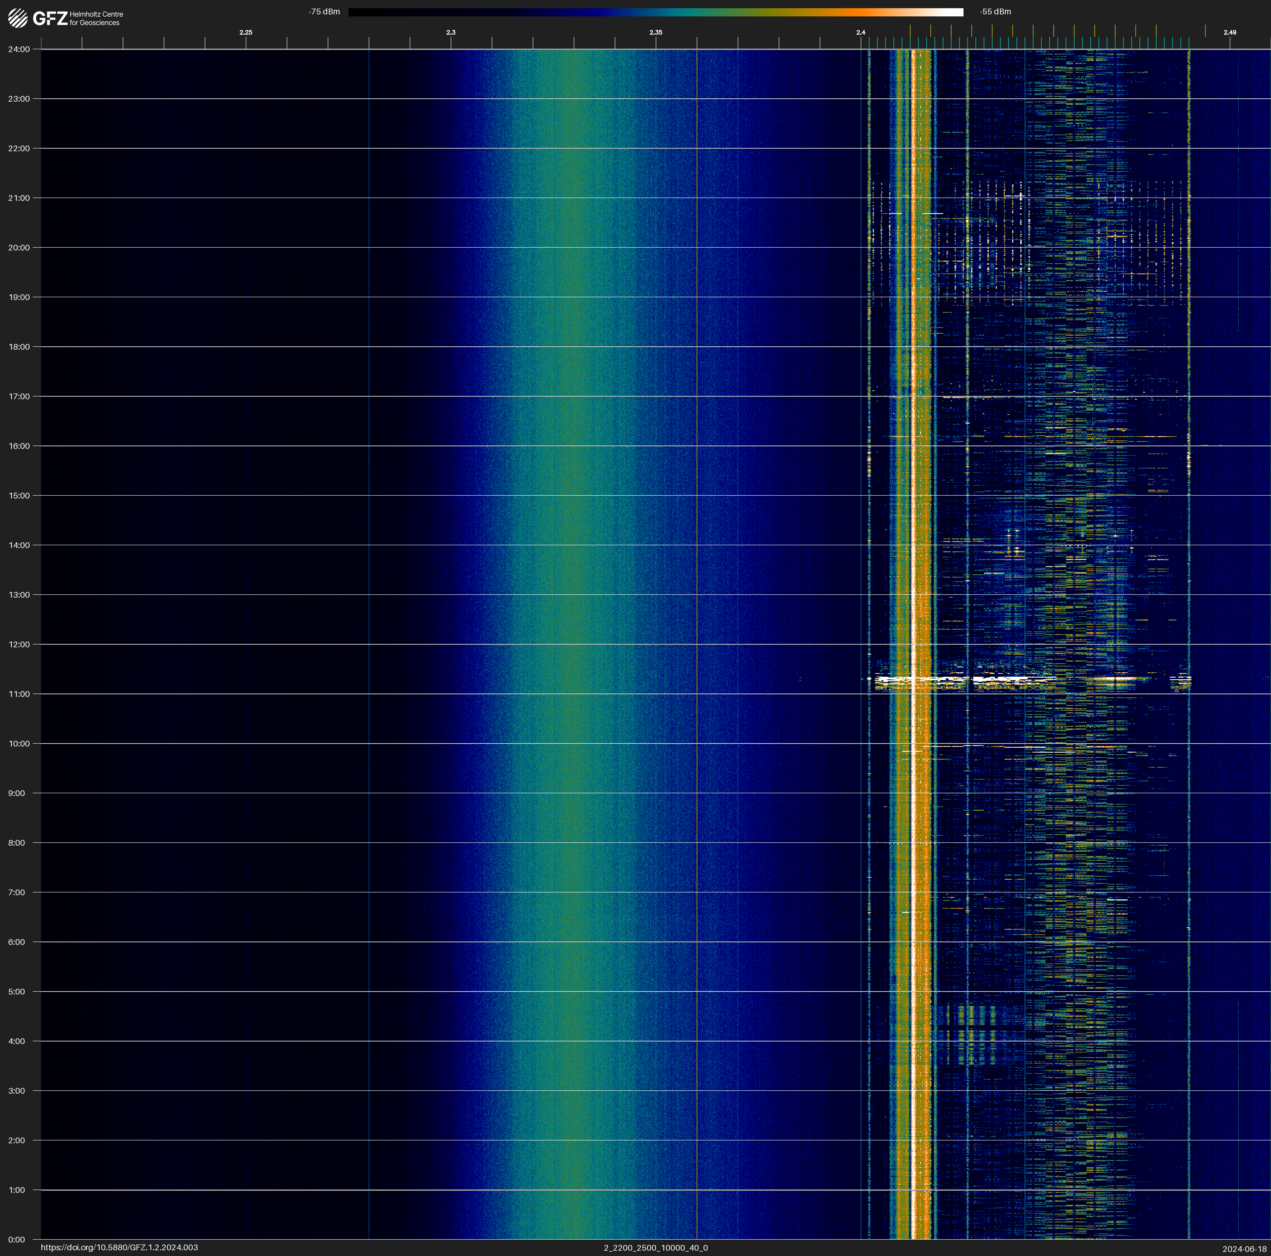The width and height of the screenshot is (1271, 1256).
Task: Select the 2.3 frequency axis label
Action: click(451, 32)
